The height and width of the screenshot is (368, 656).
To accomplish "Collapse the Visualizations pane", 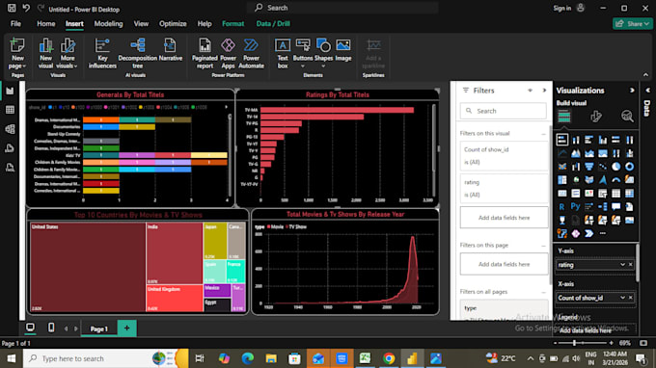I will pos(632,91).
